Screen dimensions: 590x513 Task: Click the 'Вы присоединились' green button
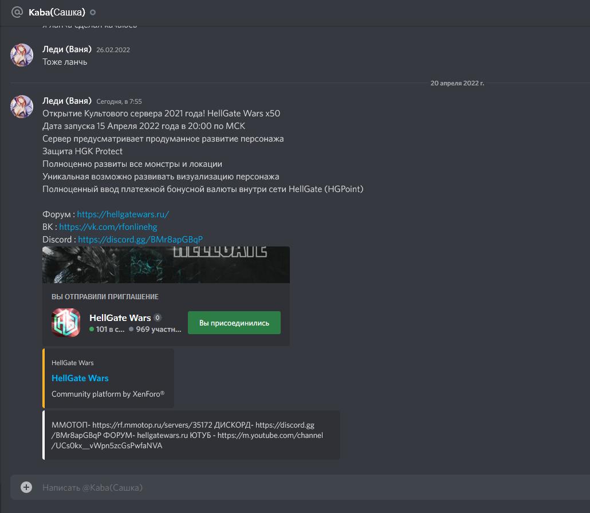(x=234, y=323)
